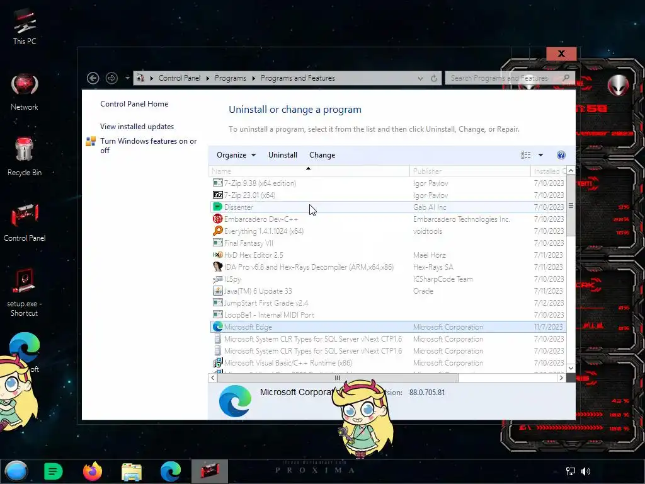Click the 7-Zip 23.01 program icon

[x=217, y=195]
